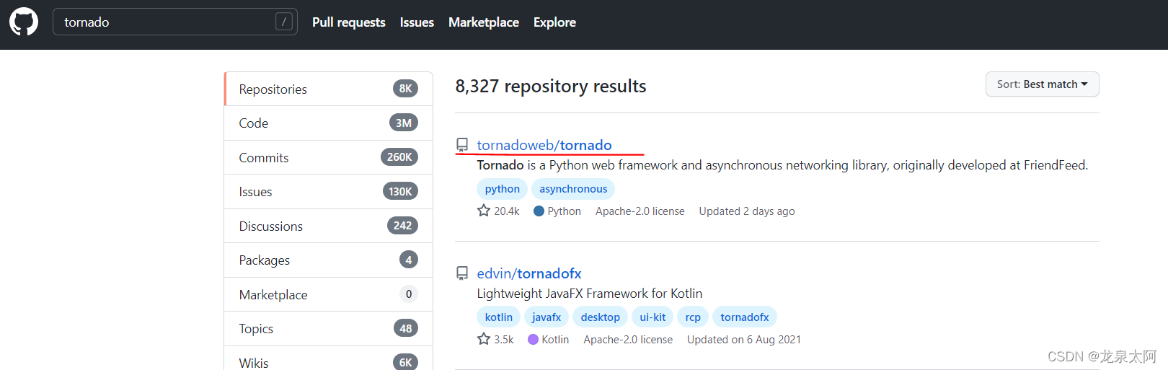1168x370 pixels.
Task: Open Explore in top navigation
Action: coord(554,22)
